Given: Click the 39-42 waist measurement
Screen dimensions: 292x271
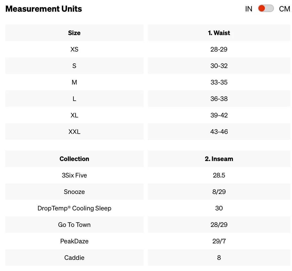Looking at the screenshot, I should click(219, 115).
